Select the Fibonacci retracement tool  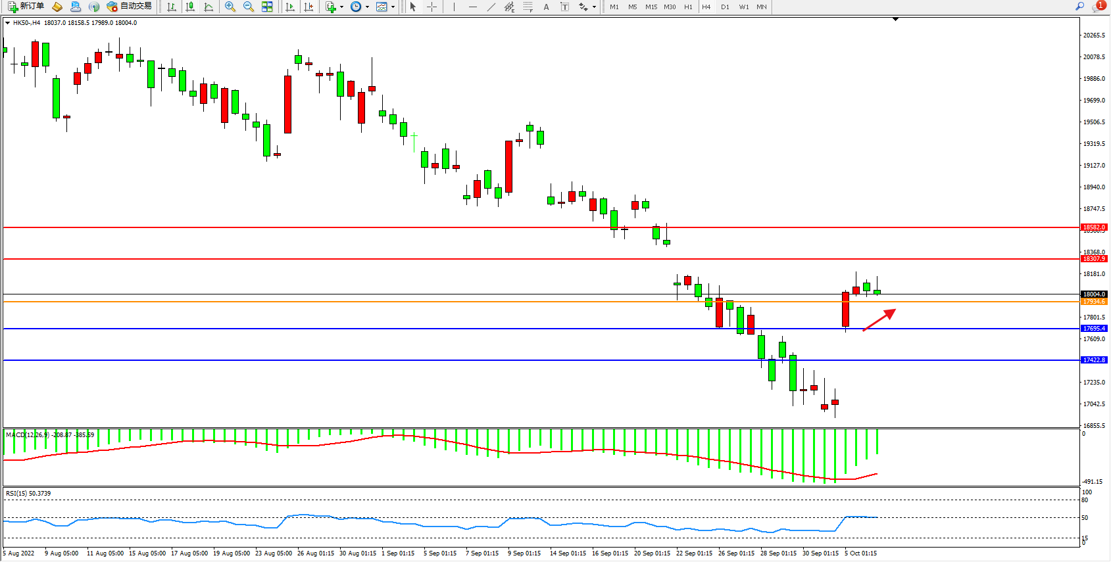point(528,7)
